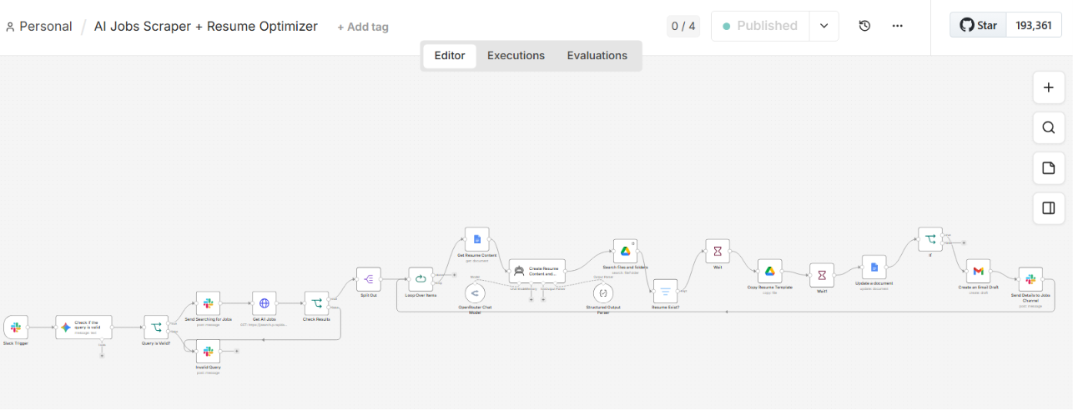Open the Create Resume Content agent node
The height and width of the screenshot is (410, 1073).
pyautogui.click(x=536, y=271)
